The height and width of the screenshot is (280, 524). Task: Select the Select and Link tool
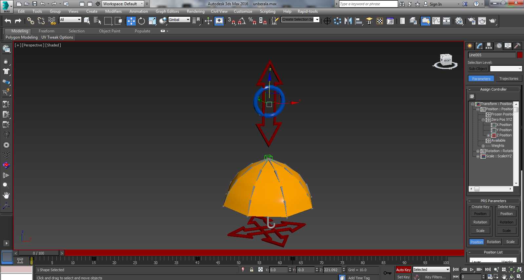tap(30, 21)
